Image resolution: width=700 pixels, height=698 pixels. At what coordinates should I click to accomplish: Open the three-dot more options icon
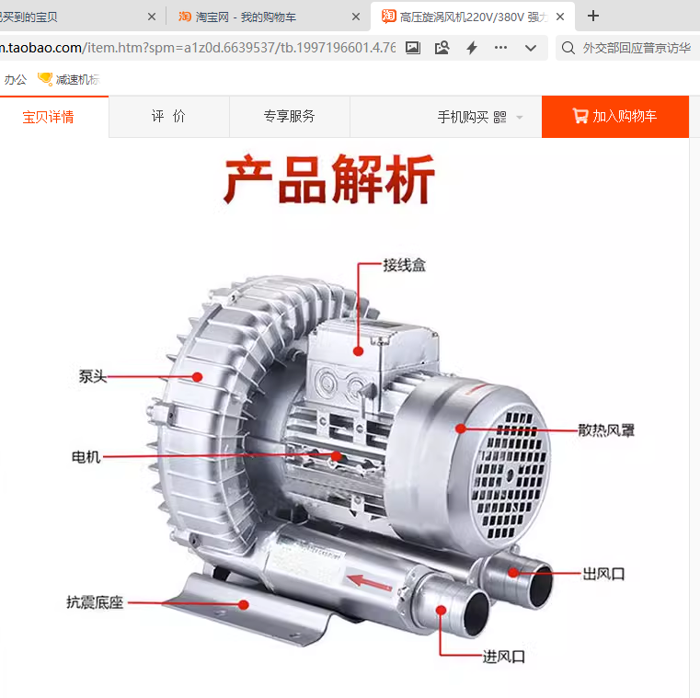tap(501, 48)
